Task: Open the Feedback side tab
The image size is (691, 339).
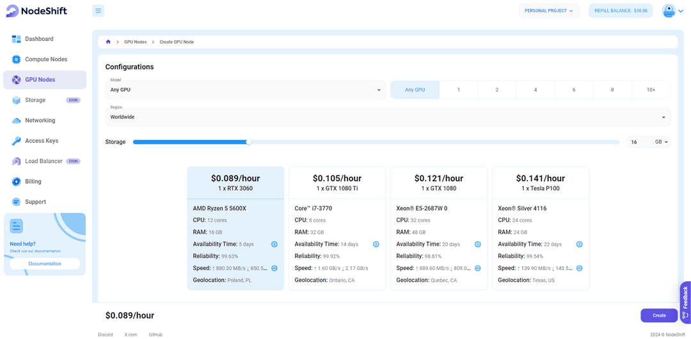Action: coord(685,302)
